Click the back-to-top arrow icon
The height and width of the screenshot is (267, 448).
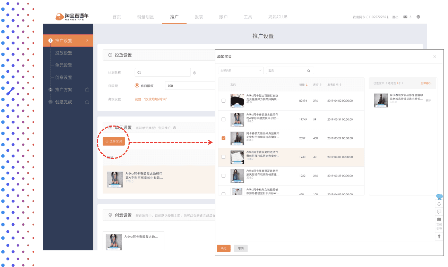coord(439,236)
